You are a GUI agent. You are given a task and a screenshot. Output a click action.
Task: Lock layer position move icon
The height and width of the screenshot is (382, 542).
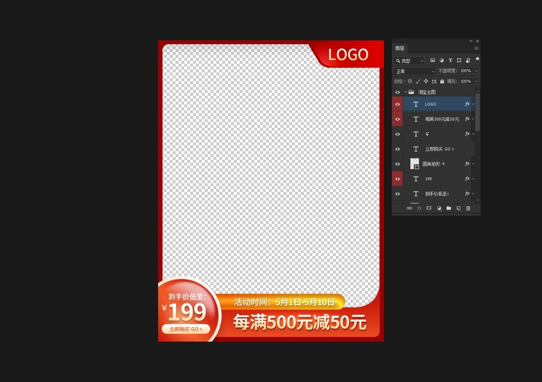426,81
